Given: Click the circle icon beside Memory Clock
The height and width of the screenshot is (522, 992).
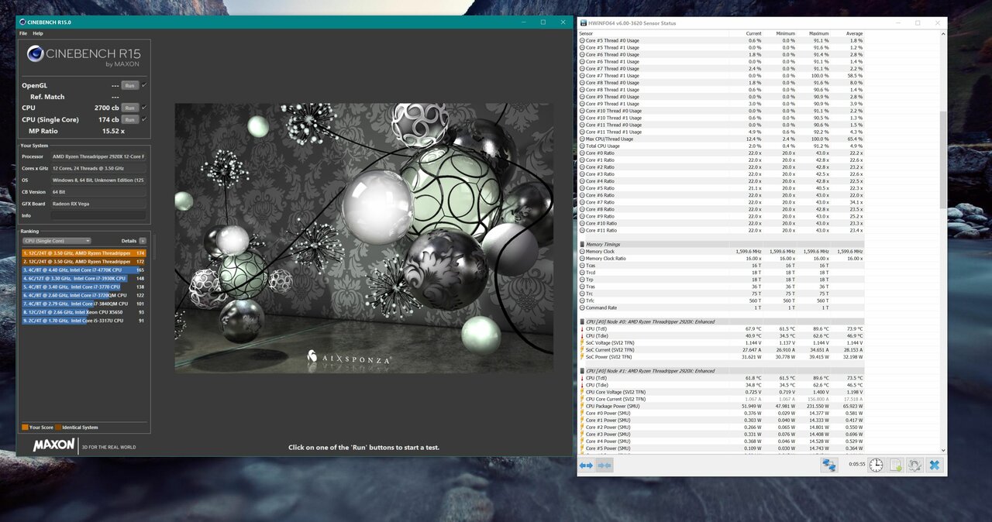Looking at the screenshot, I should click(582, 252).
